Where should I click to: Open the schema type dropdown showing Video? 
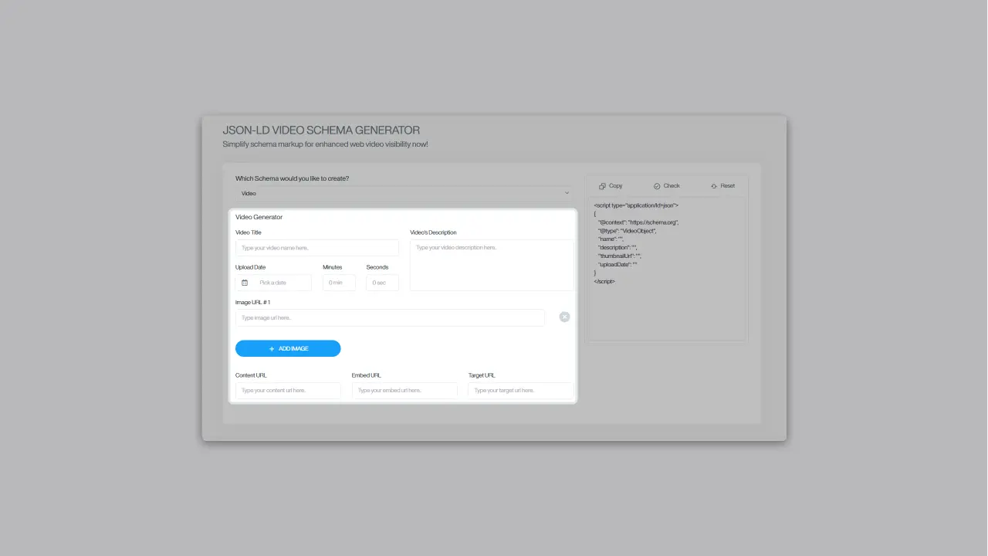[x=404, y=193]
